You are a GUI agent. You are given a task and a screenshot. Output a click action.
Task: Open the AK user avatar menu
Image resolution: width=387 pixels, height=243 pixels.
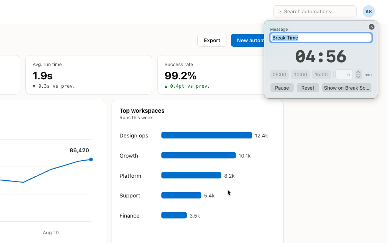click(369, 12)
